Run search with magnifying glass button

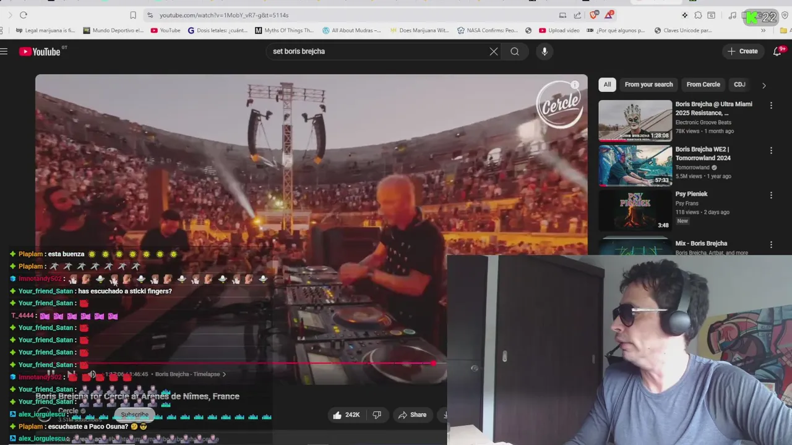point(515,51)
